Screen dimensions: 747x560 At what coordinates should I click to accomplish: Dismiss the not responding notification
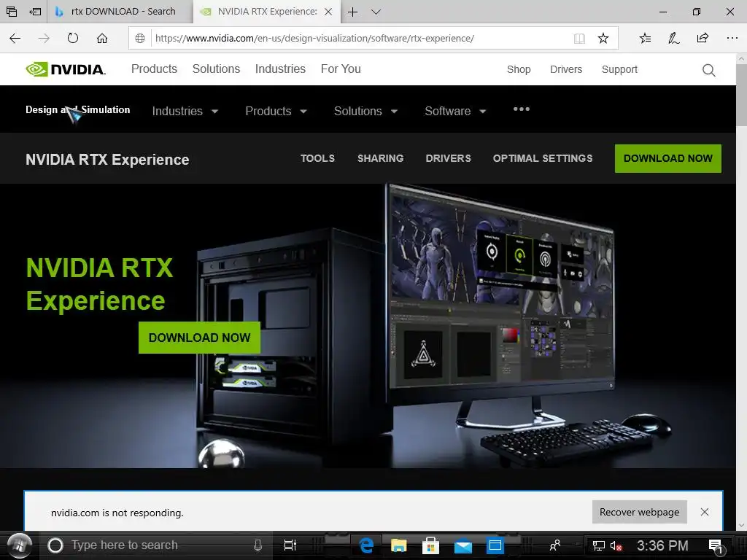coord(705,512)
